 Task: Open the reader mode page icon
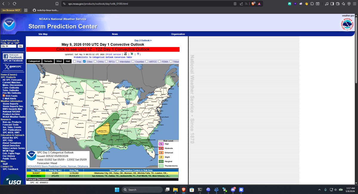(235, 4)
